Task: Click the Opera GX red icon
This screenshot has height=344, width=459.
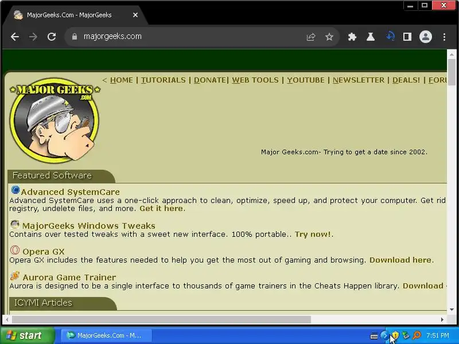Action: pyautogui.click(x=15, y=250)
